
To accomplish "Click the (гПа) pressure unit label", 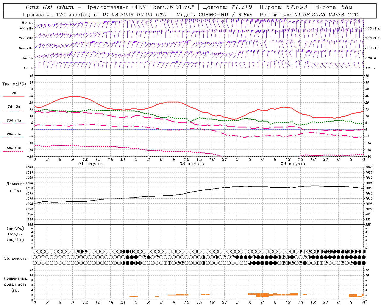I will 15,191.
